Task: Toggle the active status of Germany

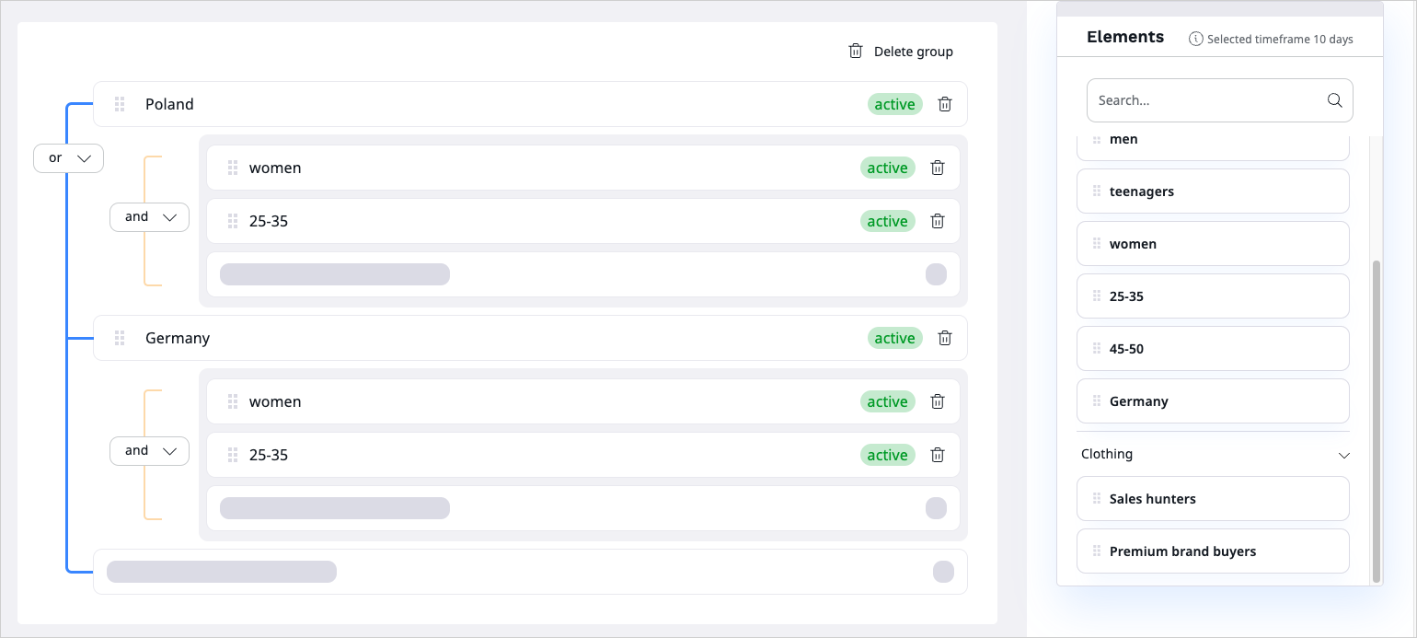Action: pyautogui.click(x=894, y=338)
